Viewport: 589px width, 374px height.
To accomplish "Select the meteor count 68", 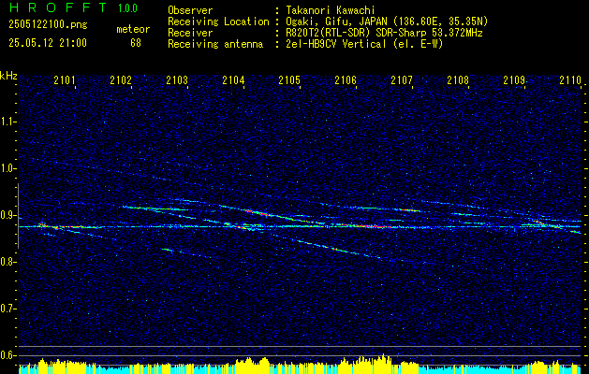I will coord(136,43).
